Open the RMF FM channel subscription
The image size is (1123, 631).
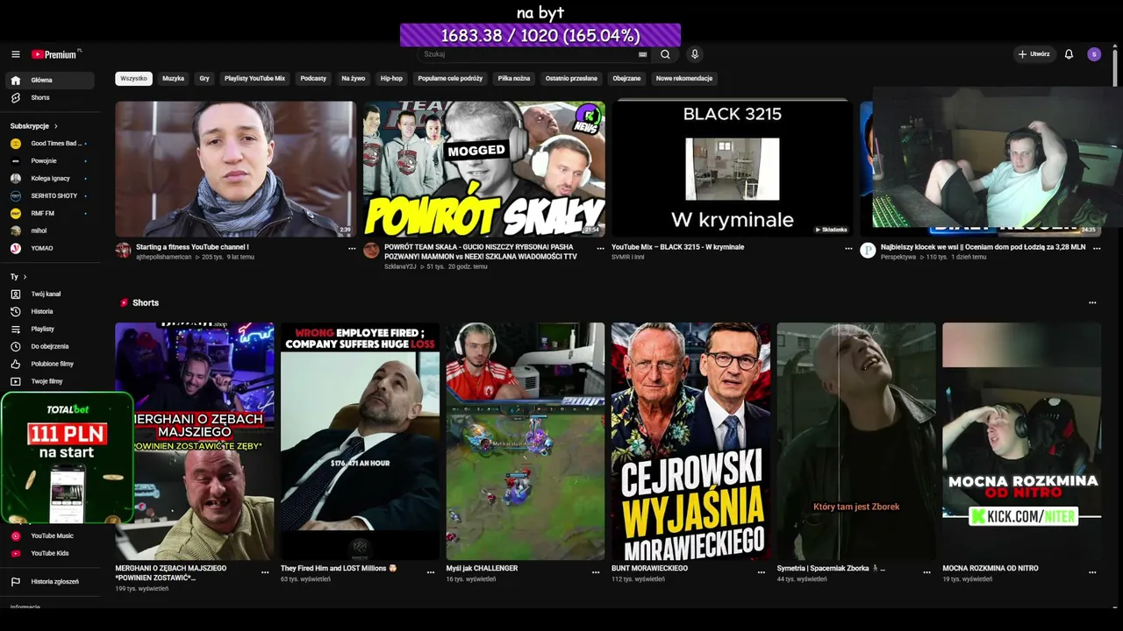[x=50, y=214]
